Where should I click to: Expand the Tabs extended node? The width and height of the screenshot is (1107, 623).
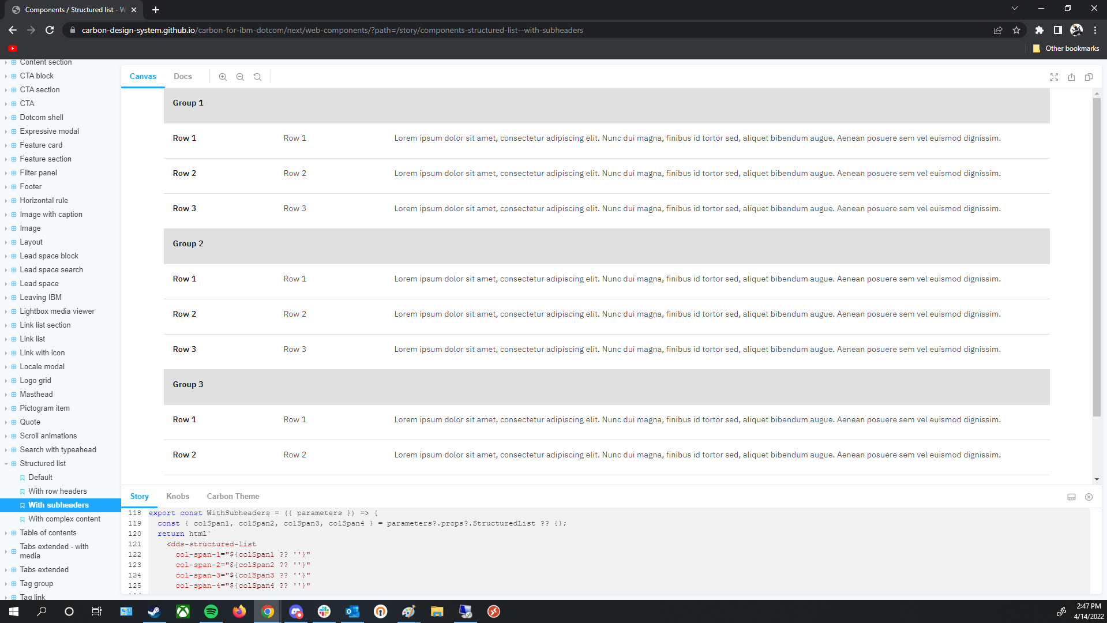tap(6, 570)
